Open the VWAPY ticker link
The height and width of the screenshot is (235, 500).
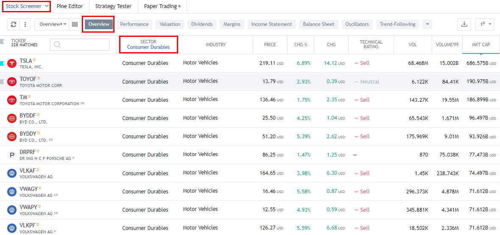coord(29,207)
